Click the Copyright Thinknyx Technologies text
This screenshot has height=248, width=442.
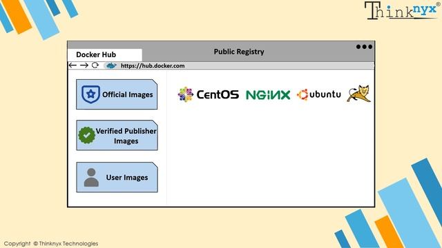51,243
